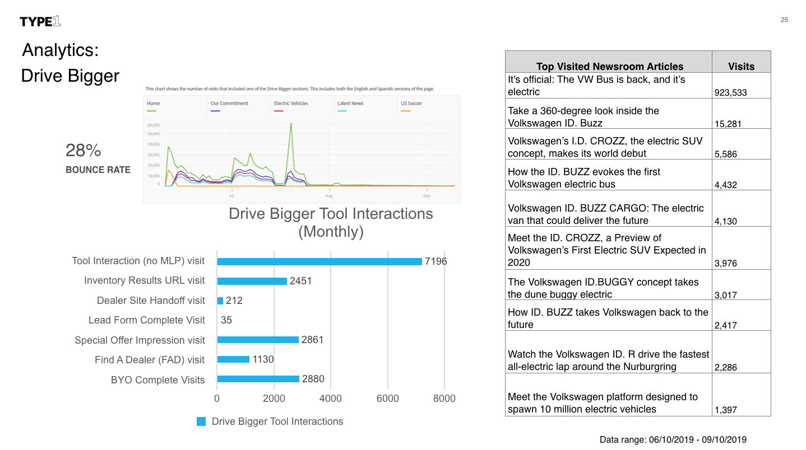
Task: Click the Dealer Site Handoff visit label
Action: point(151,301)
